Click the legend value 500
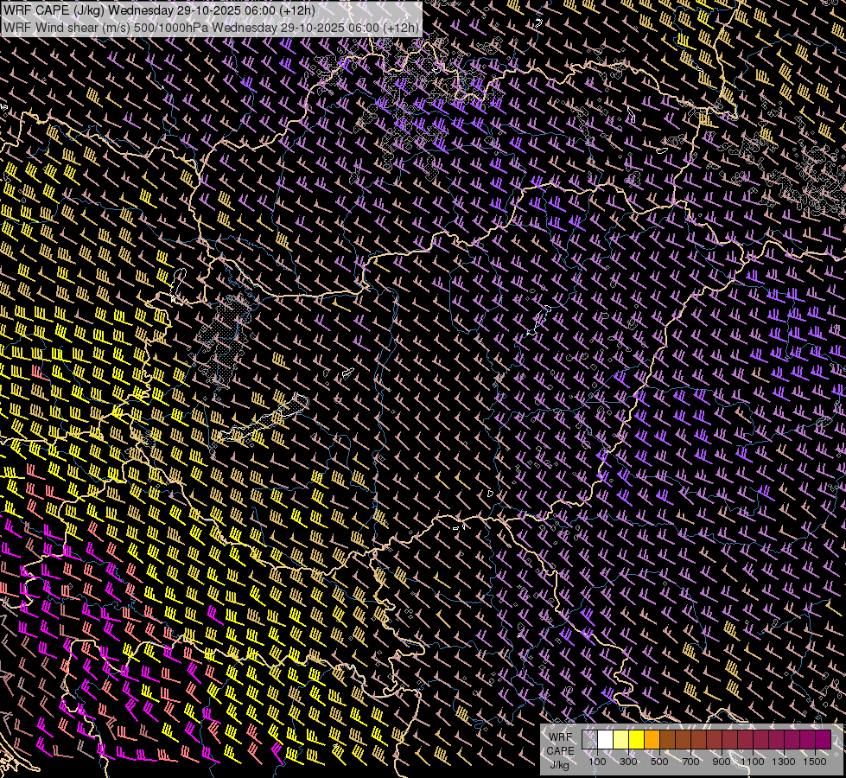The image size is (846, 778). tap(659, 762)
